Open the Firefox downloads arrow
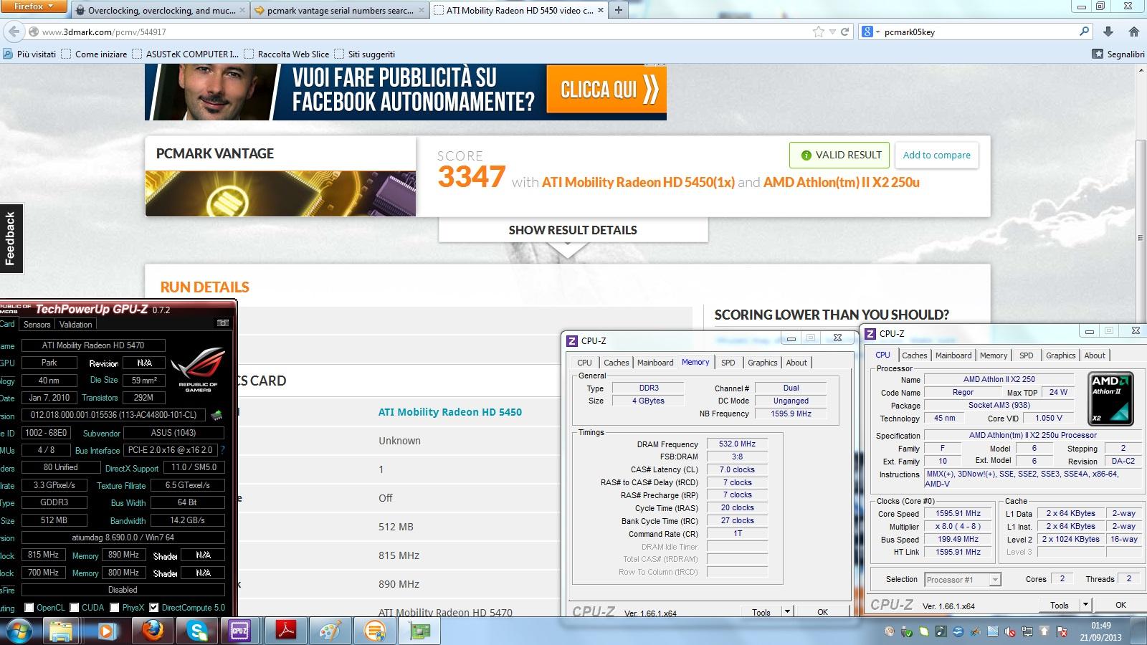 (x=1108, y=32)
